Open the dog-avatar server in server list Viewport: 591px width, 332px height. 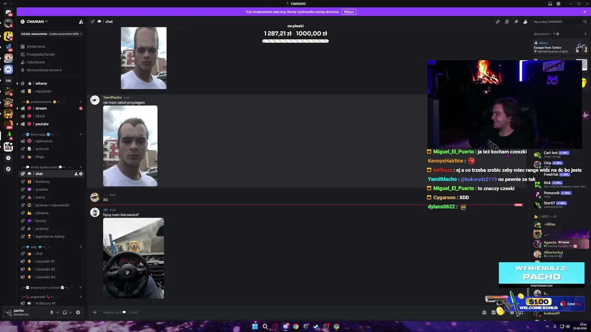(8, 58)
